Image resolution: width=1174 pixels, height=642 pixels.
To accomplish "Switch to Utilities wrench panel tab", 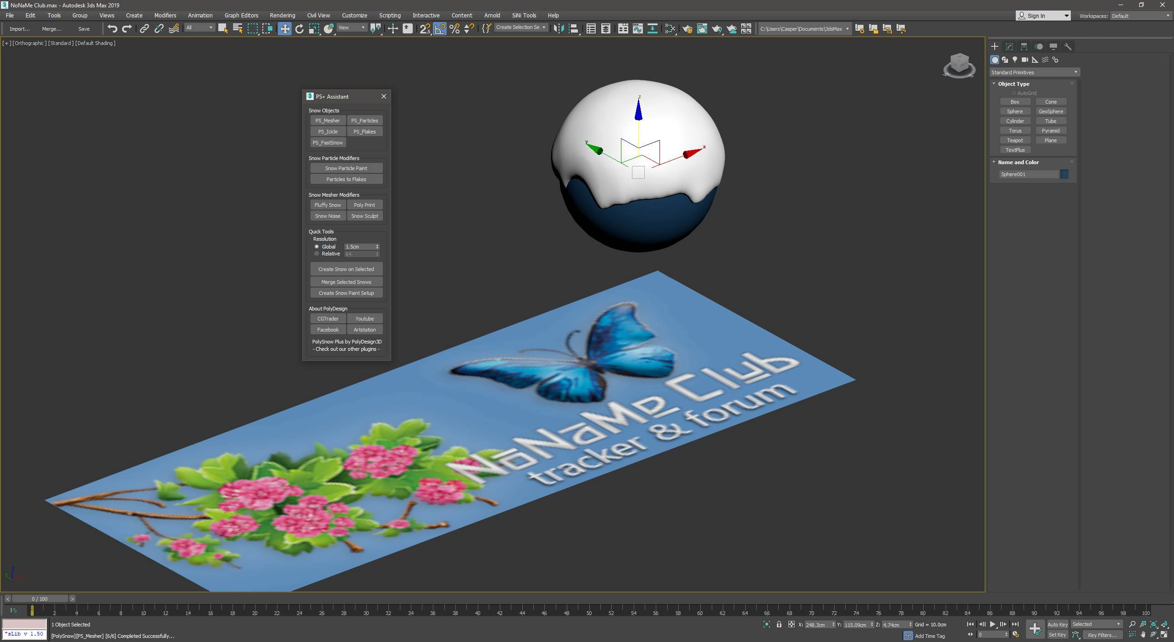I will pos(1068,47).
